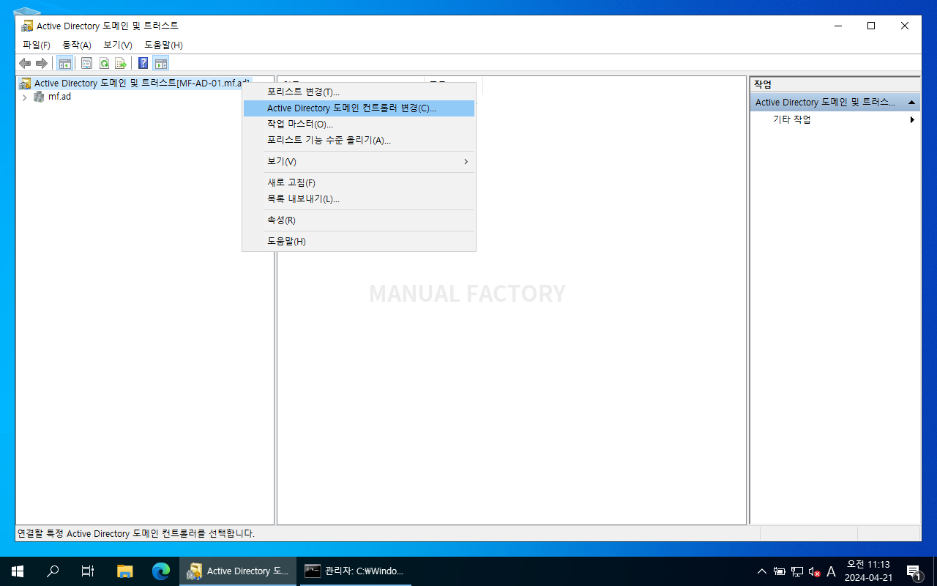
Task: Click 기타 작업 in the actions pane
Action: click(792, 119)
